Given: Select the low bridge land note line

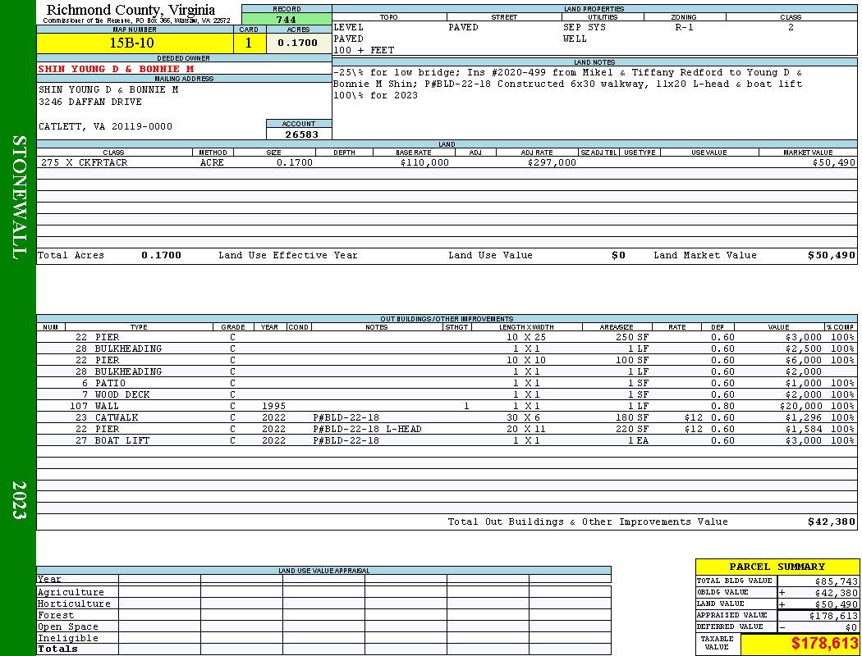Looking at the screenshot, I should [x=567, y=72].
